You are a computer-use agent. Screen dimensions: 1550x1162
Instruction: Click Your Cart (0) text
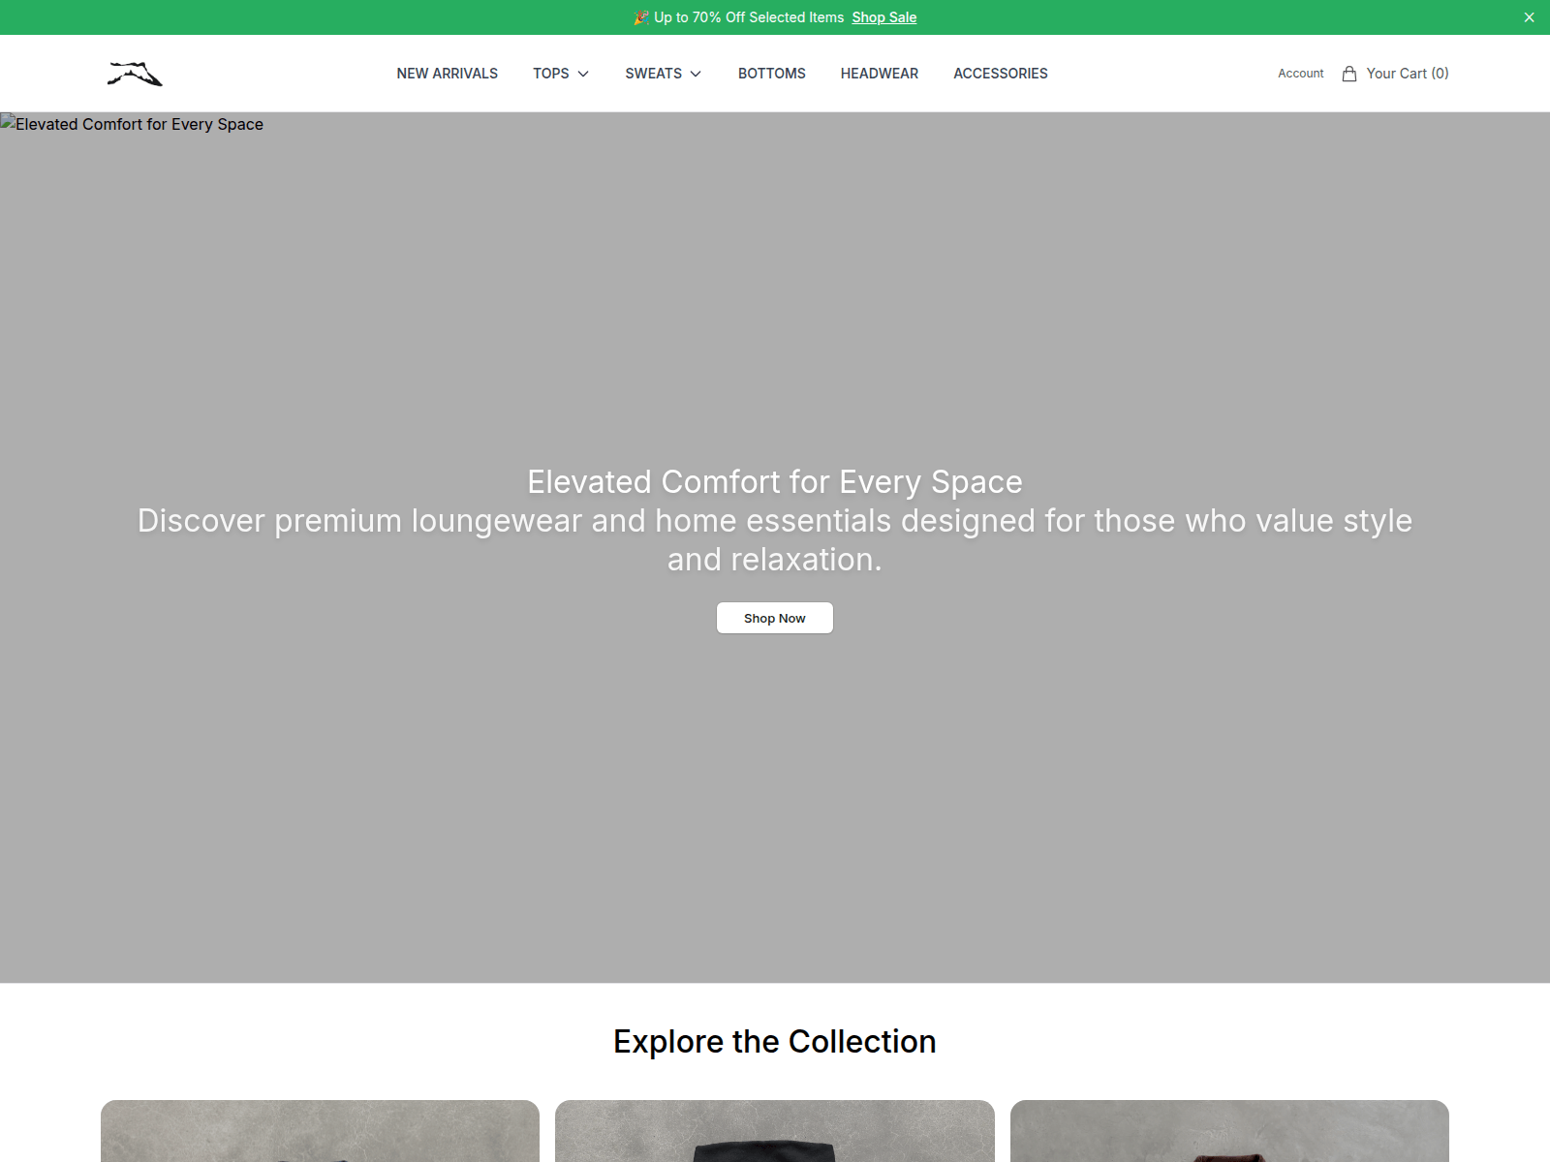1408,74
